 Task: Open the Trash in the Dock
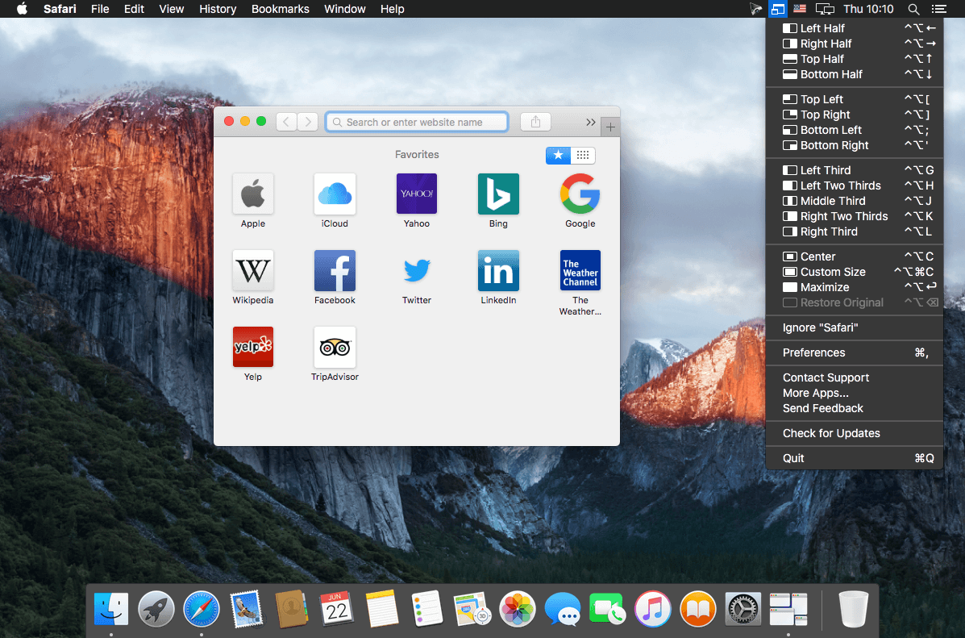pos(854,609)
